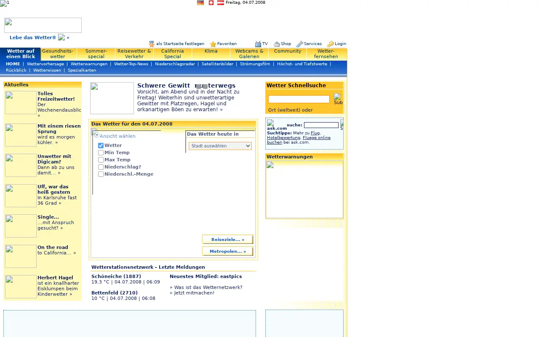Click the Austrian flag icon

pos(221,3)
